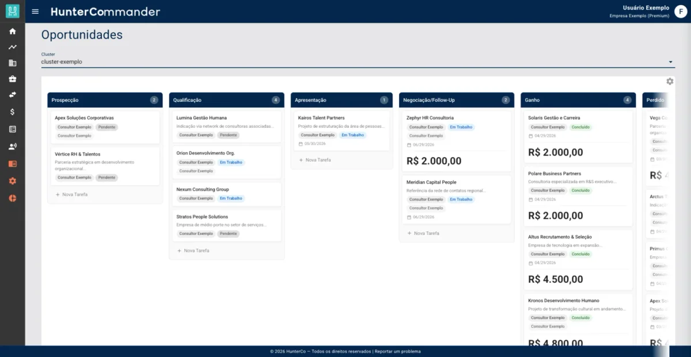Open Zephyr HR Consultoria card
This screenshot has width=691, height=357.
(457, 141)
